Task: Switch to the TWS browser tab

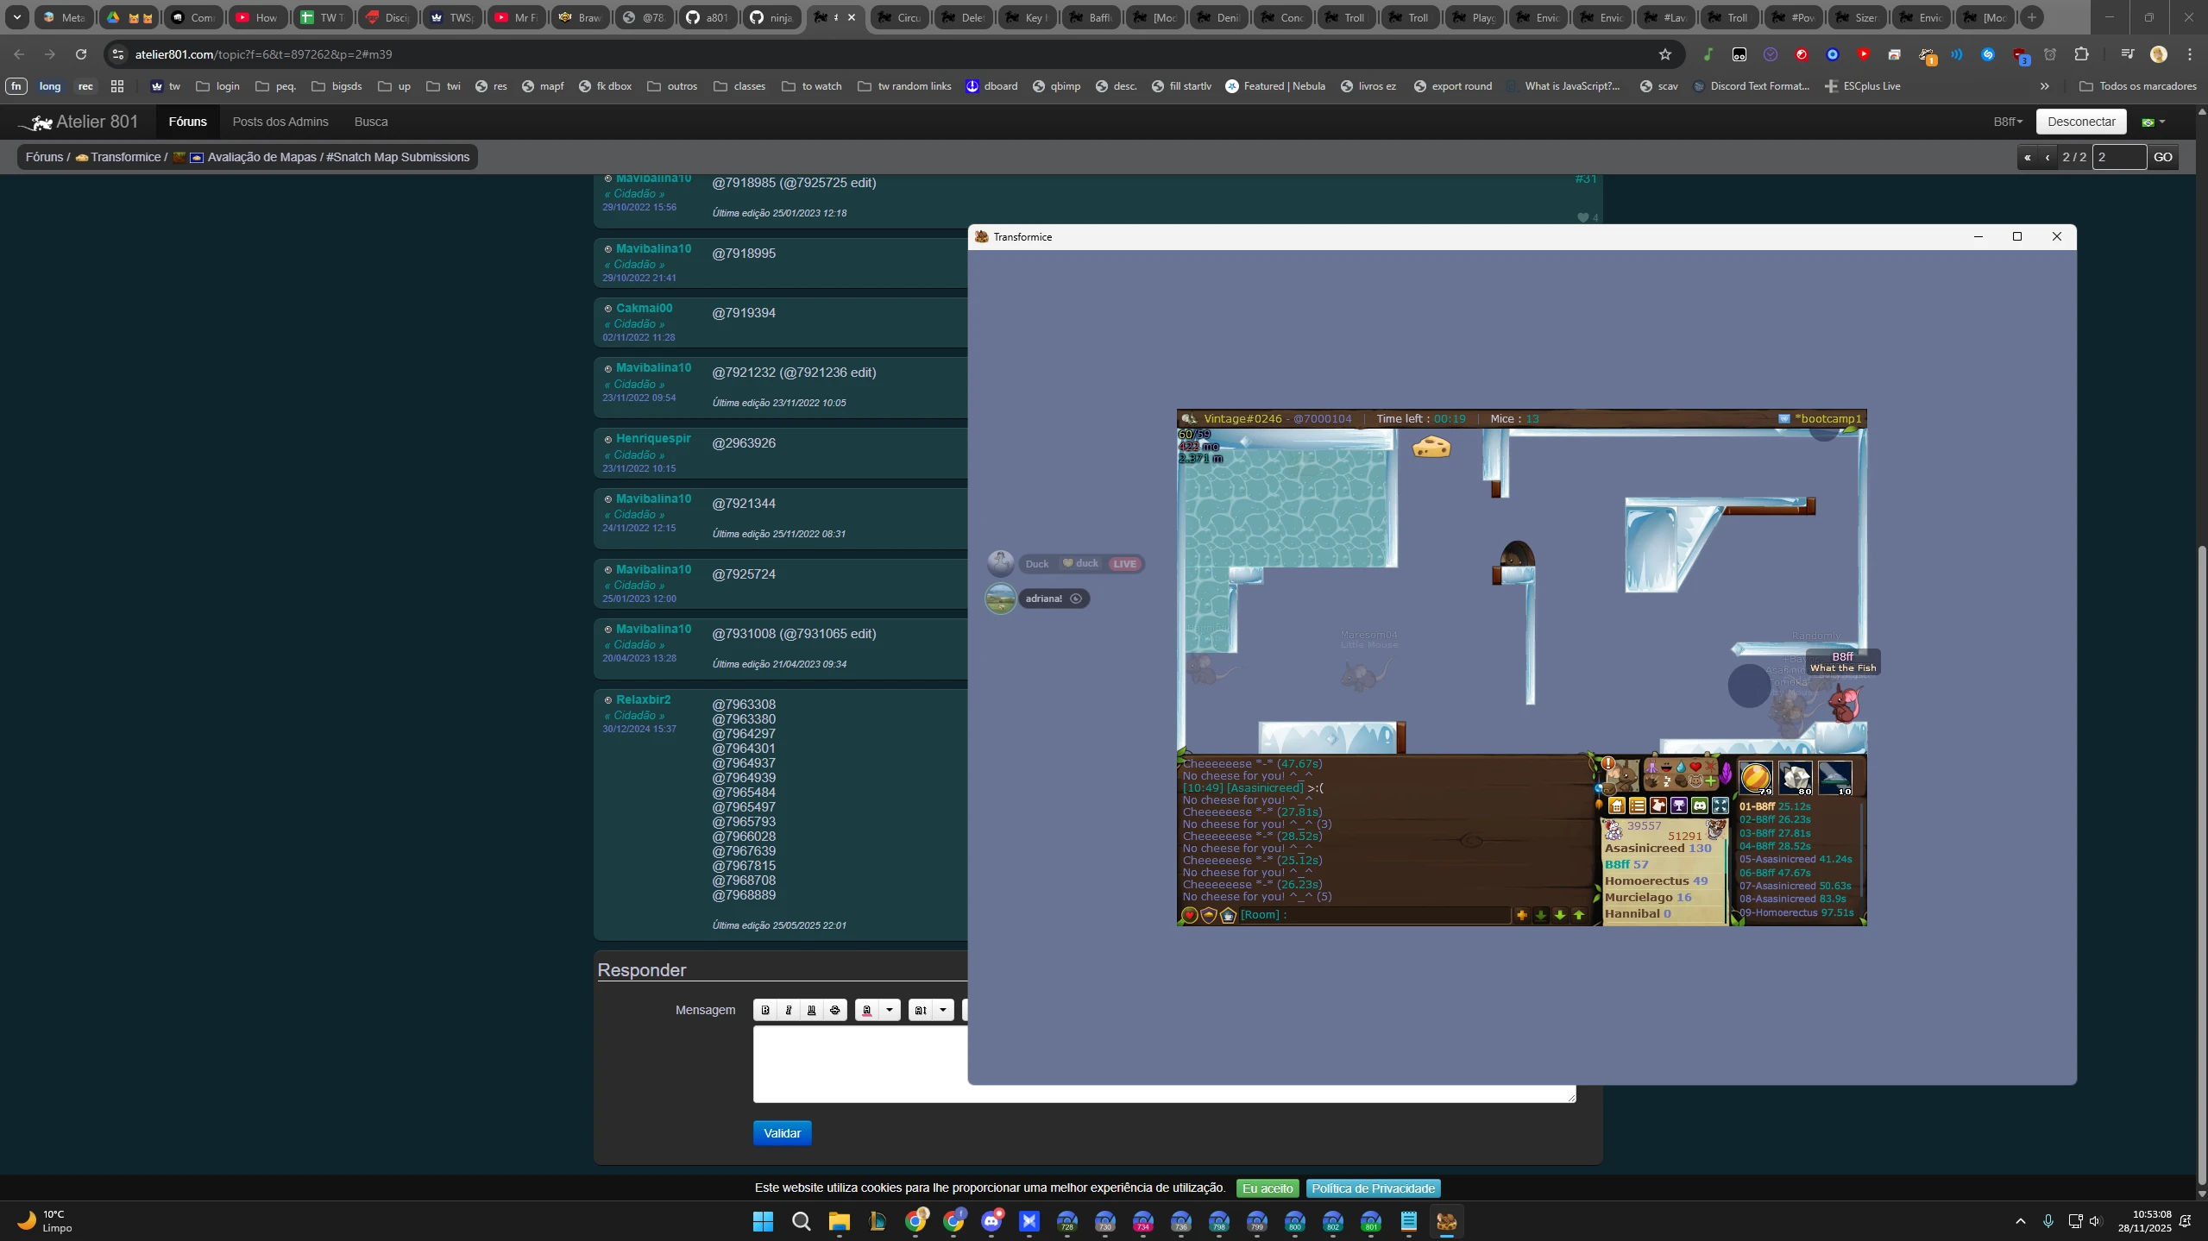Action: tap(451, 17)
